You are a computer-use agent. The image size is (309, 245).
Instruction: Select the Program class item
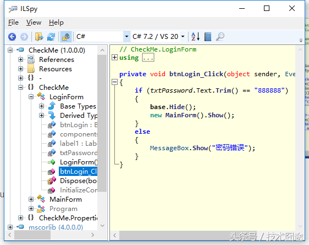tap(63, 209)
